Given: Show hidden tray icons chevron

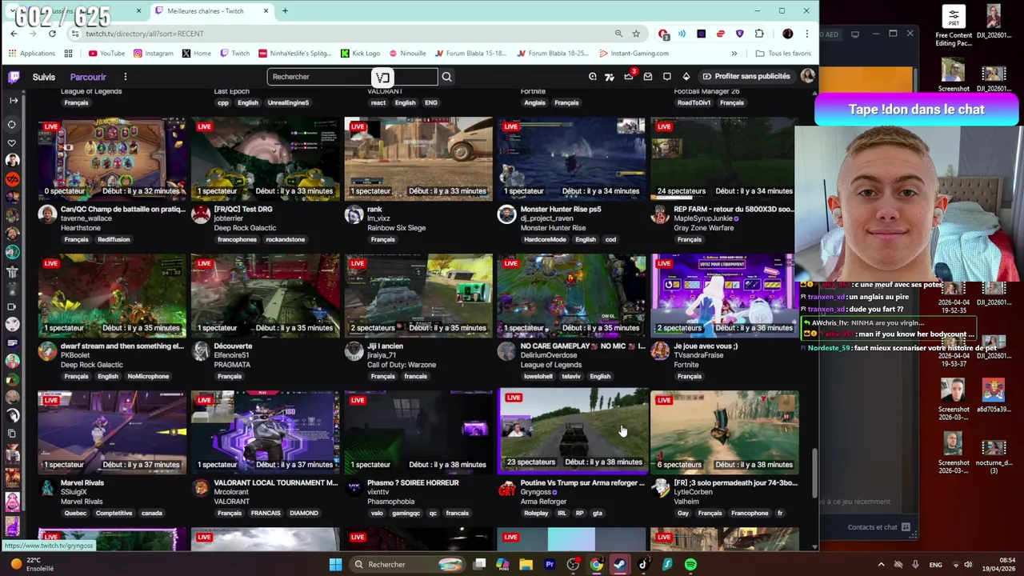Looking at the screenshot, I should coord(881,565).
